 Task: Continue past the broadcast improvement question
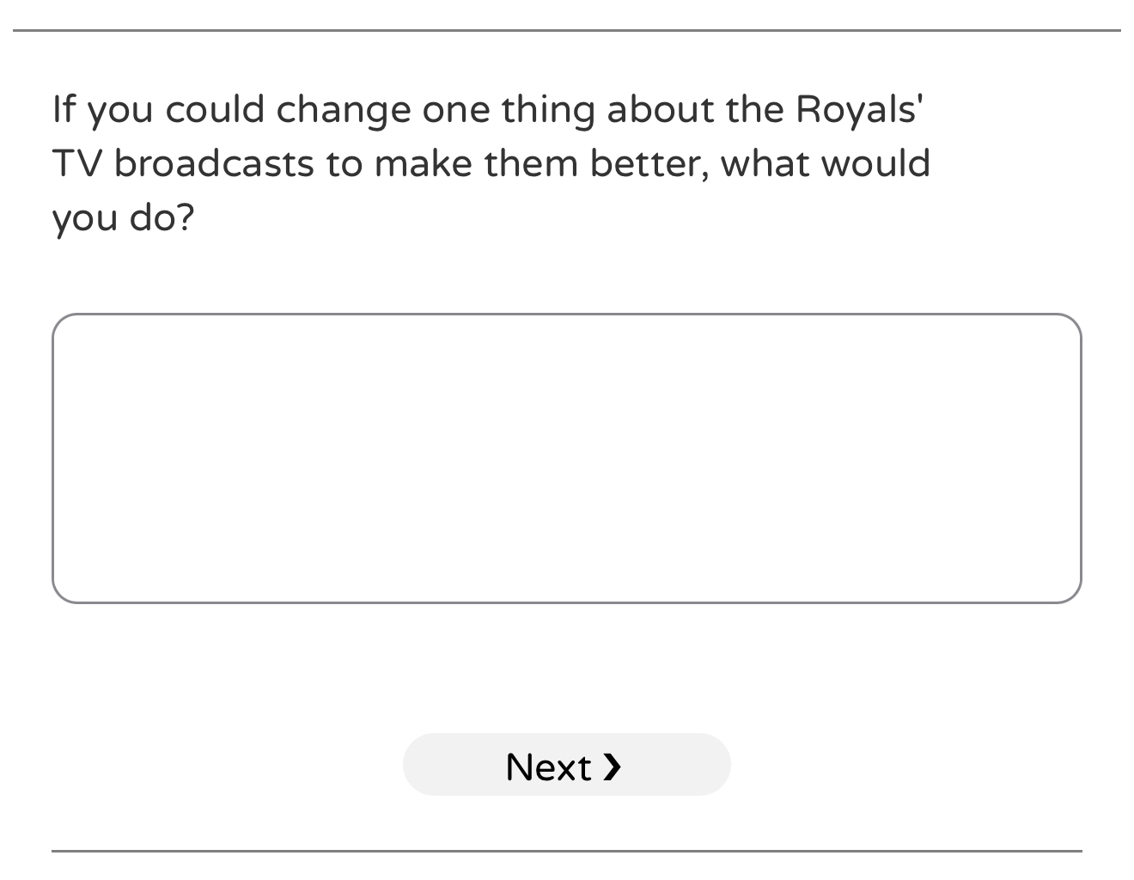[x=566, y=765]
